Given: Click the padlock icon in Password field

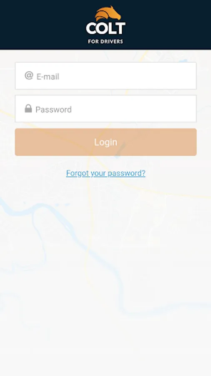Looking at the screenshot, I should click(x=28, y=108).
